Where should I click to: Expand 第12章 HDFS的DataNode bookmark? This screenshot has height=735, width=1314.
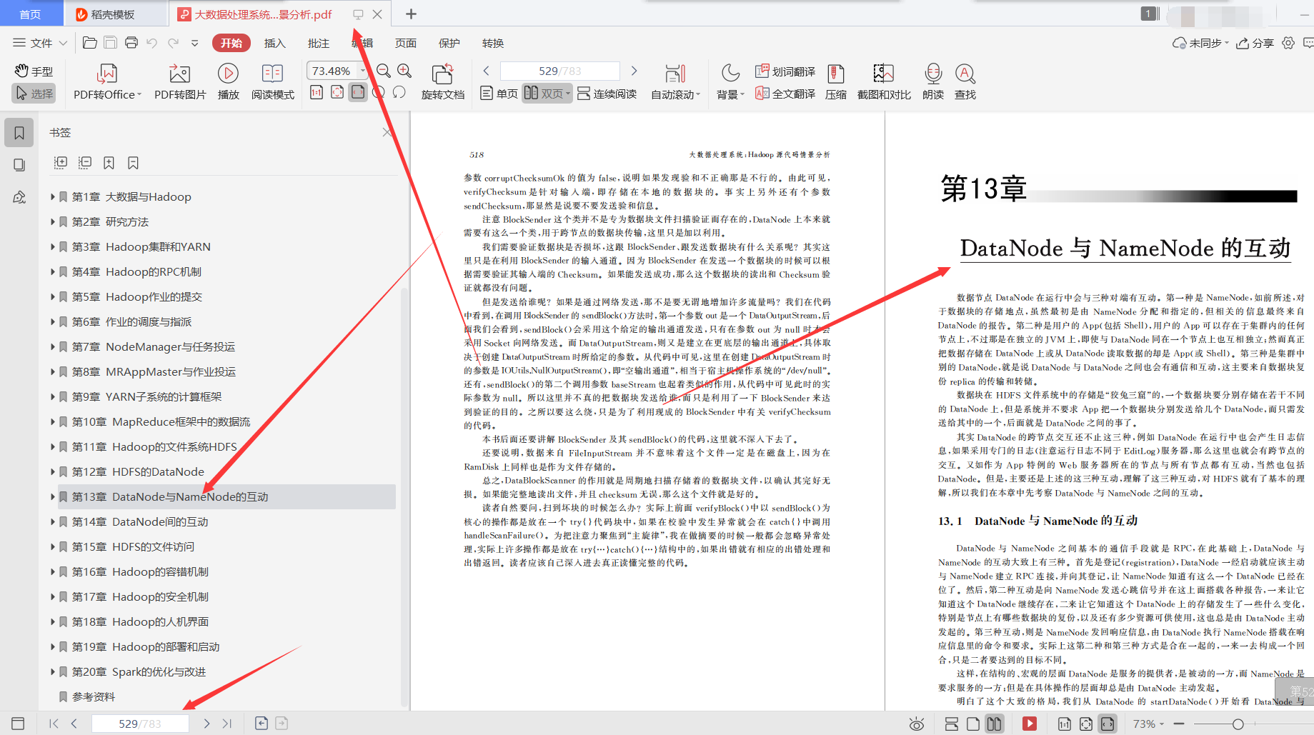click(53, 471)
